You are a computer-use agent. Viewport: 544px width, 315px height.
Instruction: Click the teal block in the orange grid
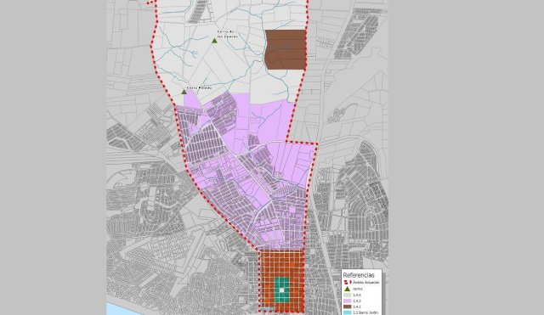[x=282, y=290]
